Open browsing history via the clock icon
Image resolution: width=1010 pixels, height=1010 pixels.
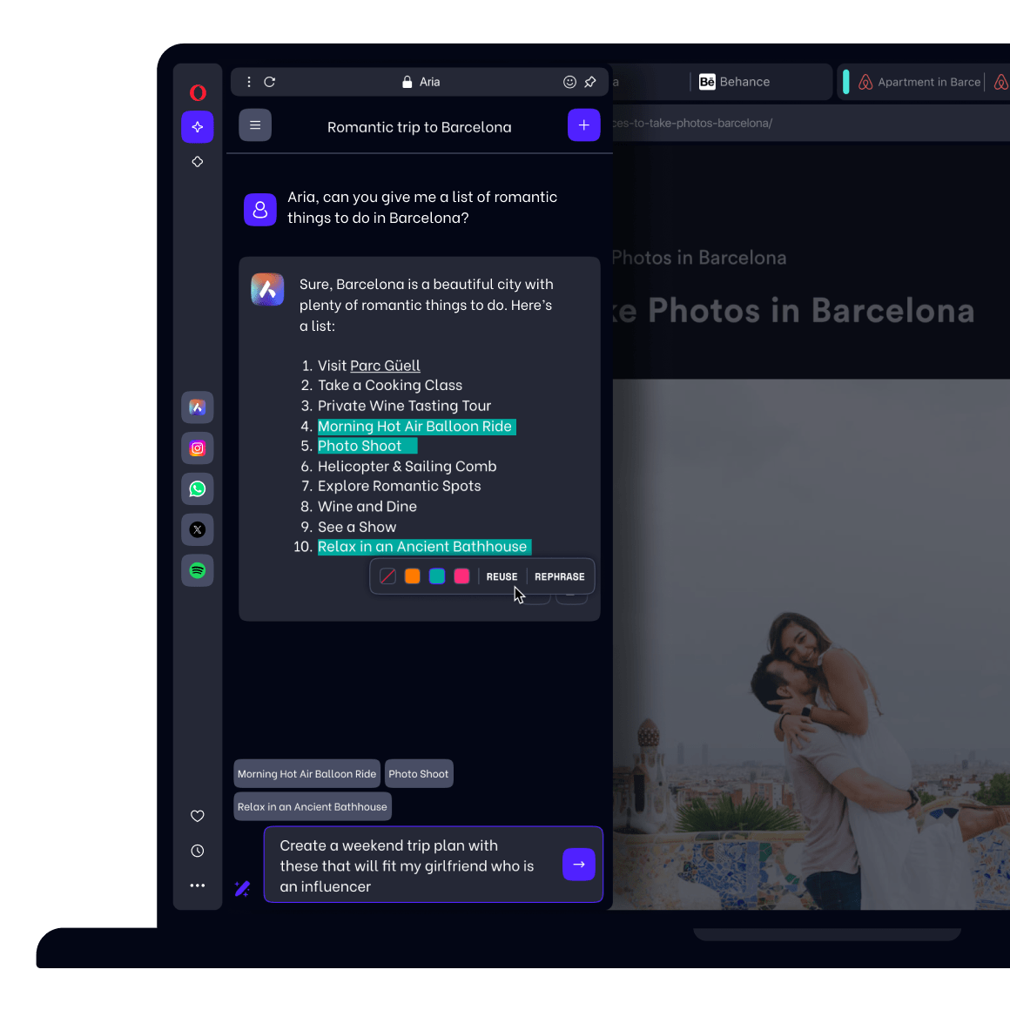coord(197,851)
